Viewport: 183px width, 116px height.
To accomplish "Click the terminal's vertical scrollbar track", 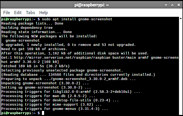I will coord(181,67).
